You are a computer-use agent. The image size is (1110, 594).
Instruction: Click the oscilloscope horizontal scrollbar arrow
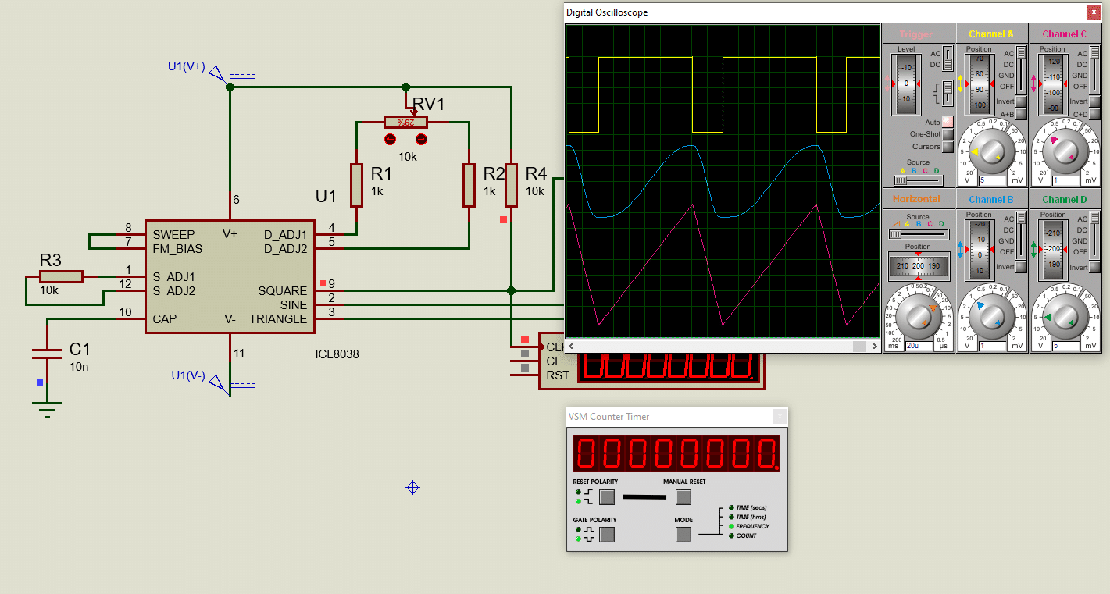[571, 346]
